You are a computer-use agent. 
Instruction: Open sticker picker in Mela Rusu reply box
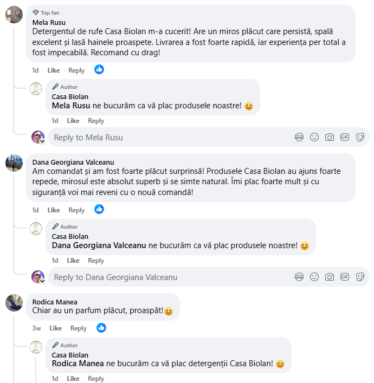click(360, 137)
